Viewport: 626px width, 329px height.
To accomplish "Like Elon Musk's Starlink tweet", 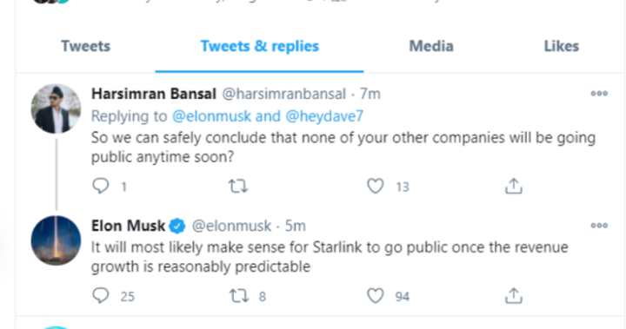I will tap(376, 296).
